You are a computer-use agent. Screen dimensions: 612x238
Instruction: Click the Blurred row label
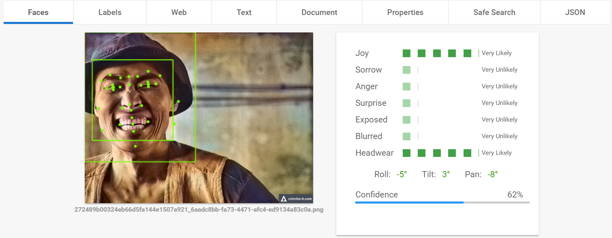point(369,136)
